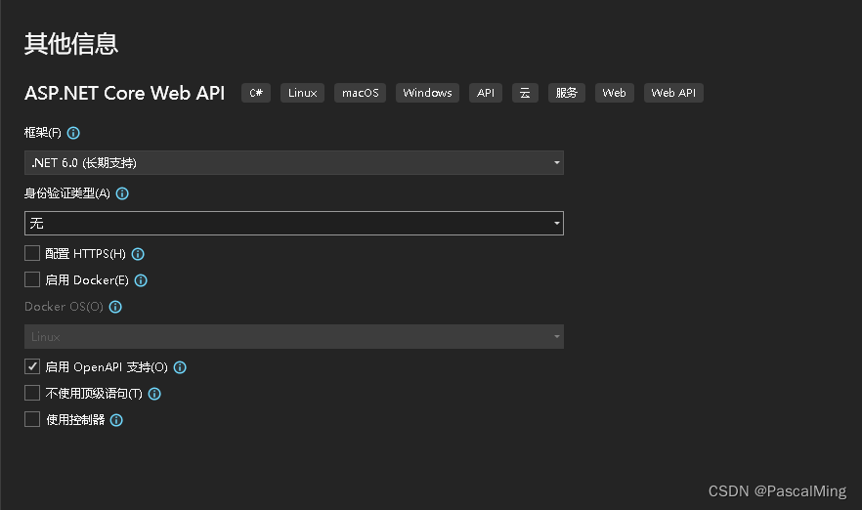Screen dimensions: 862x510
Task: Click info icon beside 启用 OpenAPI 支持(O)
Action: [x=180, y=367]
